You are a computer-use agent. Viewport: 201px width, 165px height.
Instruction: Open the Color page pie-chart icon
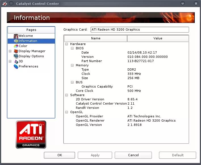click(x=16, y=46)
